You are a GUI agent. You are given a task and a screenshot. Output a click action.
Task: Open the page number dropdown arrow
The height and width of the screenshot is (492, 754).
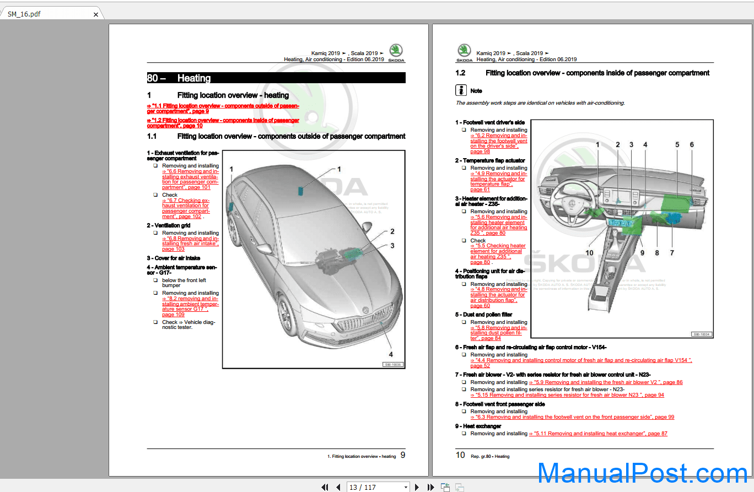point(406,487)
